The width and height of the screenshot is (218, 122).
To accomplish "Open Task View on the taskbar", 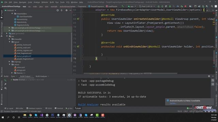I will click(x=19, y=118).
